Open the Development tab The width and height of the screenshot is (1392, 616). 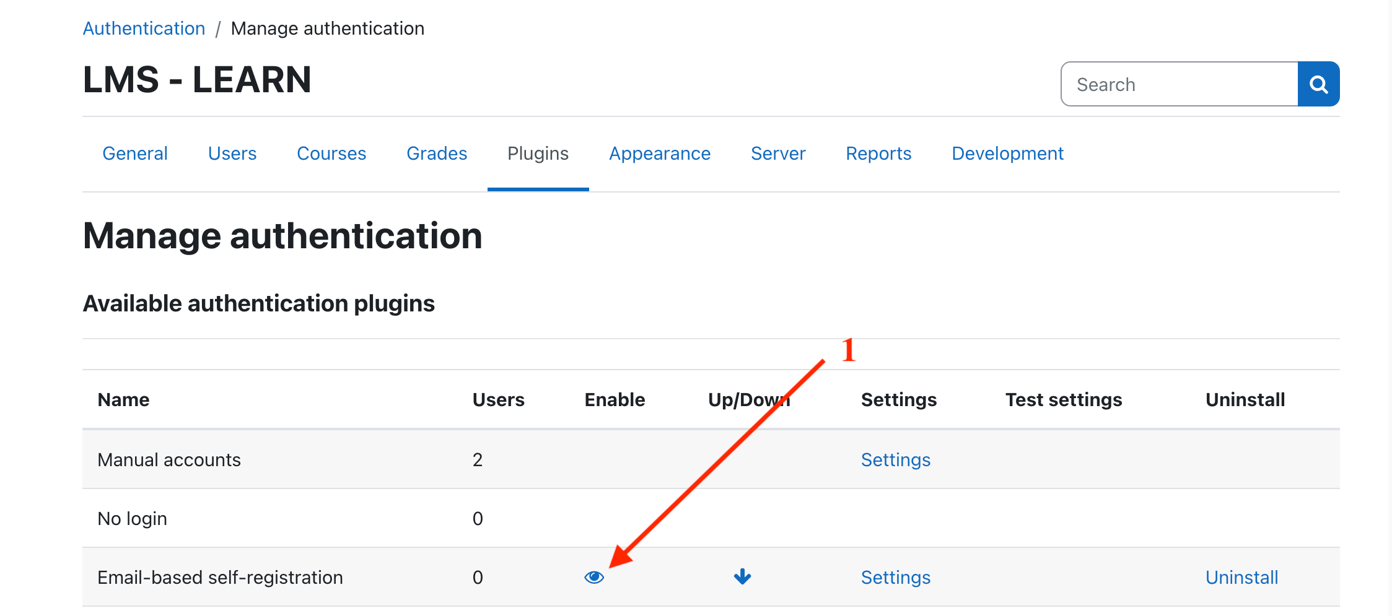pos(1007,154)
